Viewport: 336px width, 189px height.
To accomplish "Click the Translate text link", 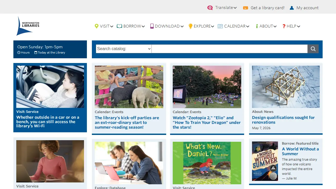I will click(224, 8).
